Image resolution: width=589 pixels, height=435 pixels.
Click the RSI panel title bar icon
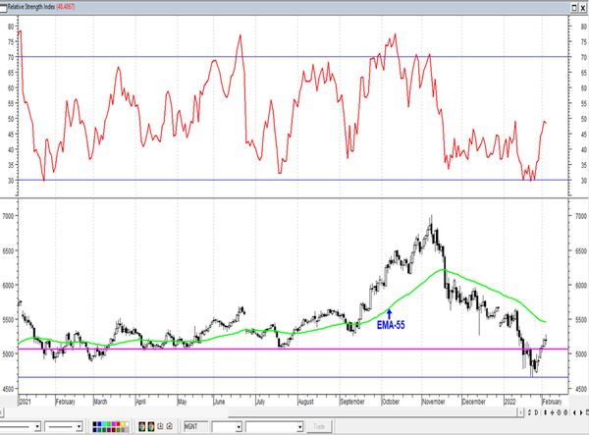pyautogui.click(x=4, y=5)
